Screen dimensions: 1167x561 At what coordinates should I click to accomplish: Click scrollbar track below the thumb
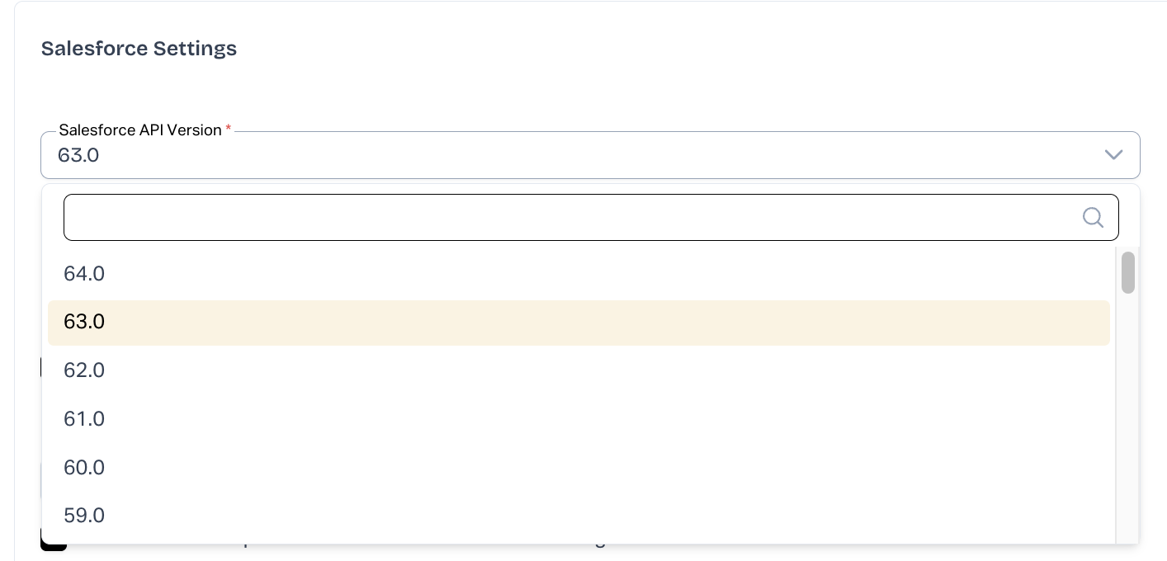click(1127, 412)
